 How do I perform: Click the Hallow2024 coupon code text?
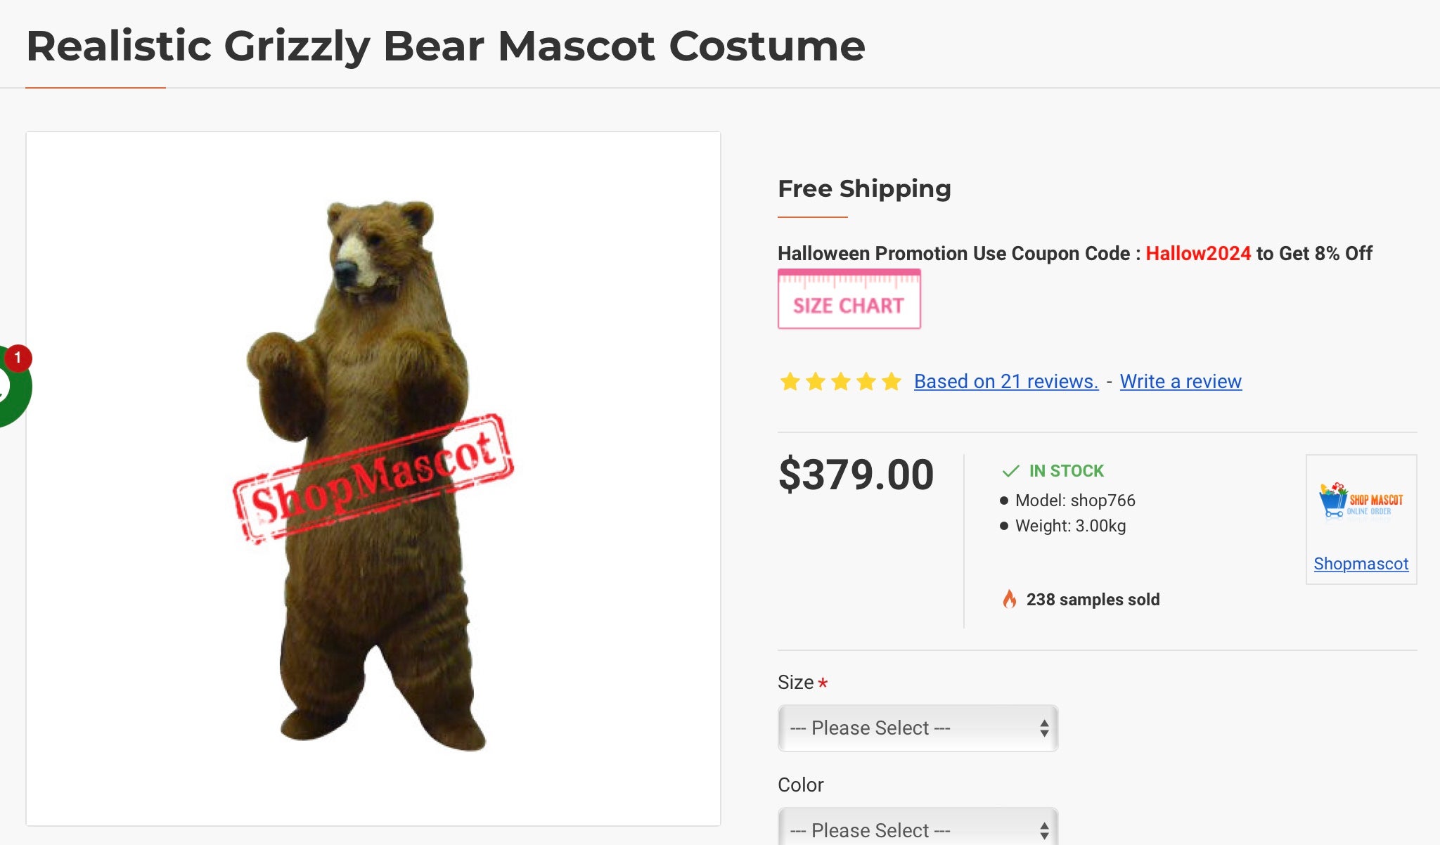point(1198,253)
